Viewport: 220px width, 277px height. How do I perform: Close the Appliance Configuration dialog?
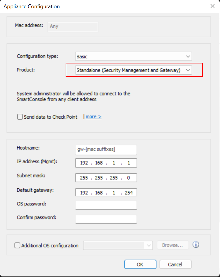[212, 6]
